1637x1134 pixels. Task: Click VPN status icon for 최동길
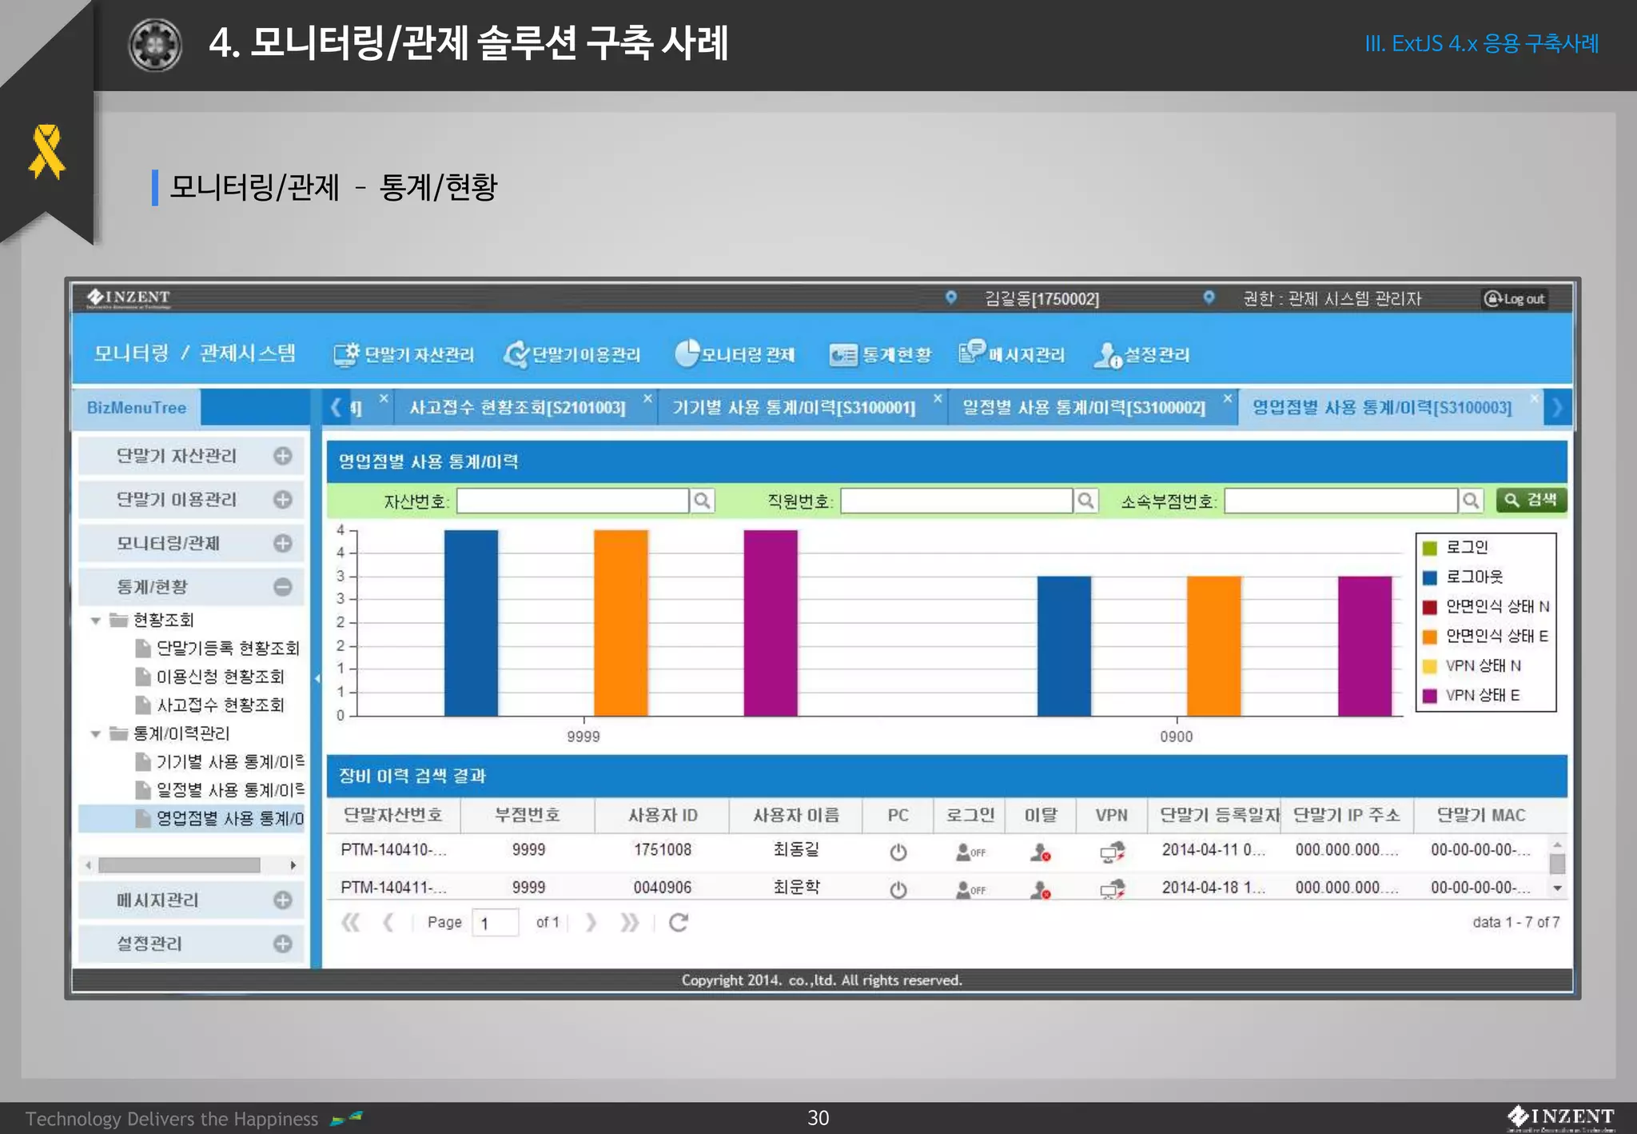[x=1112, y=852]
